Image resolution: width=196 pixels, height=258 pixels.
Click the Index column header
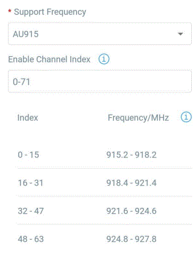[28, 118]
